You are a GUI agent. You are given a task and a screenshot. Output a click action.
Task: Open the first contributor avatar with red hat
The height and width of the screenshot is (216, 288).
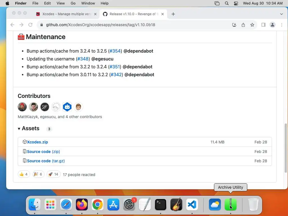[22, 107]
